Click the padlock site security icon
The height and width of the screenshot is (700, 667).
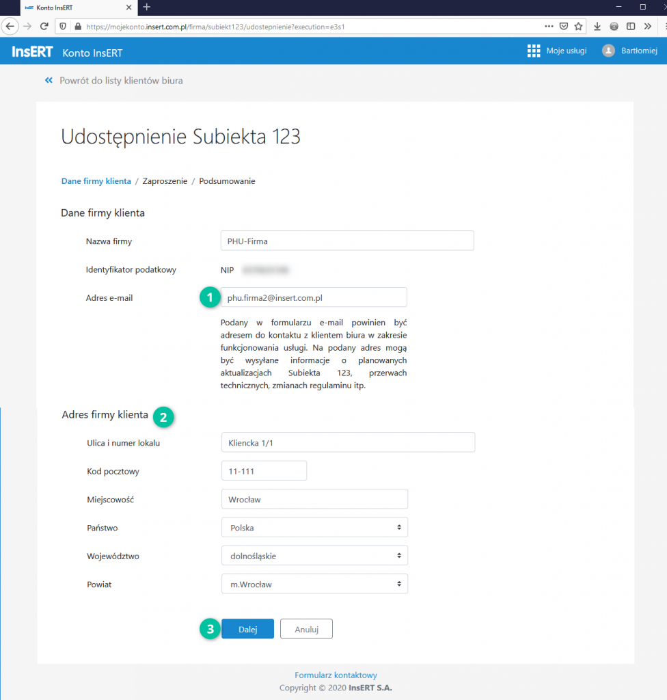pyautogui.click(x=78, y=27)
